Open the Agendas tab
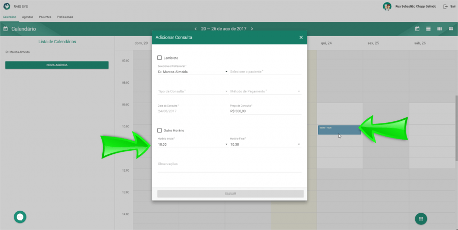This screenshot has height=230, width=458. point(27,17)
